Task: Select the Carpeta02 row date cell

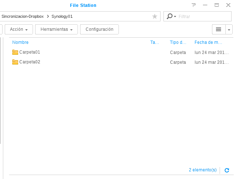Action: pyautogui.click(x=212, y=62)
